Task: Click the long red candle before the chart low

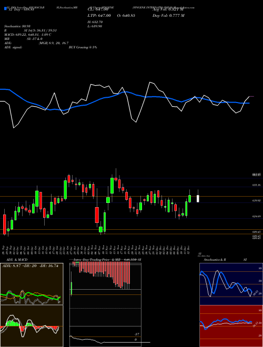Action: [x=97, y=215]
